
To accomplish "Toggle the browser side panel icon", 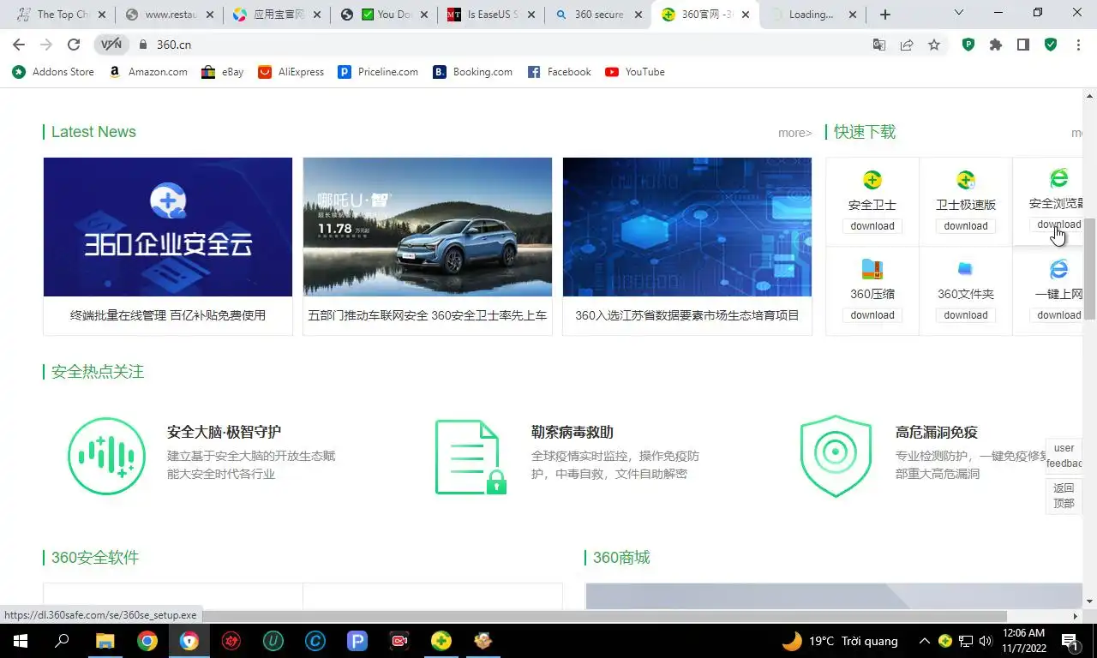I will (x=1023, y=45).
